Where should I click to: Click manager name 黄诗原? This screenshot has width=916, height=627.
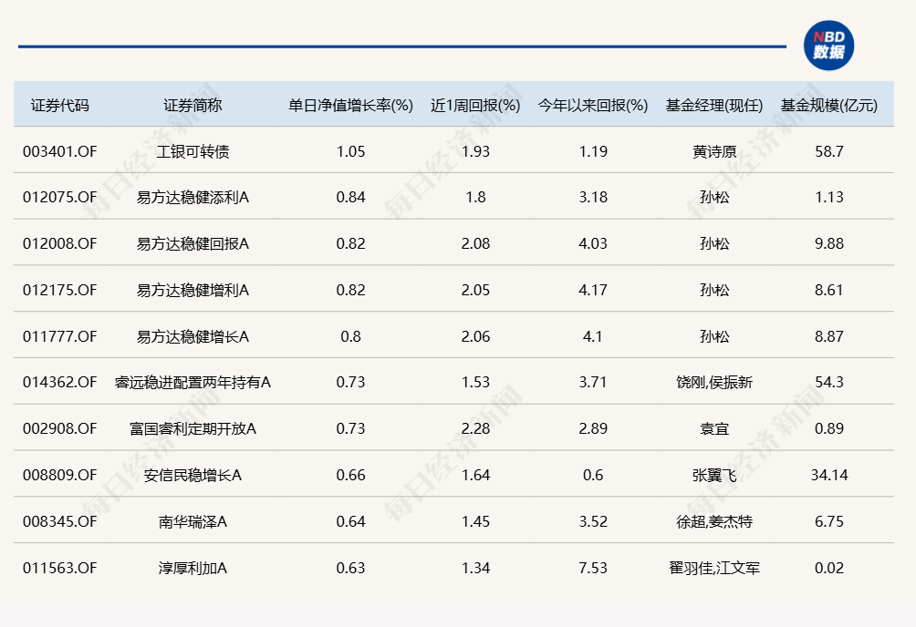coord(714,152)
